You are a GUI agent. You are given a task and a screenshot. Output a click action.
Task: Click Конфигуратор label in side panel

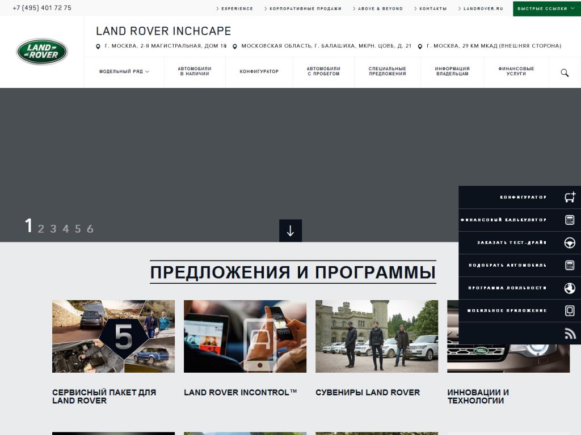(523, 197)
